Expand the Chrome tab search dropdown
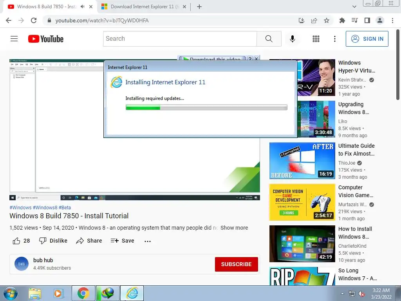Screen dimensions: 401x301 tap(354, 7)
